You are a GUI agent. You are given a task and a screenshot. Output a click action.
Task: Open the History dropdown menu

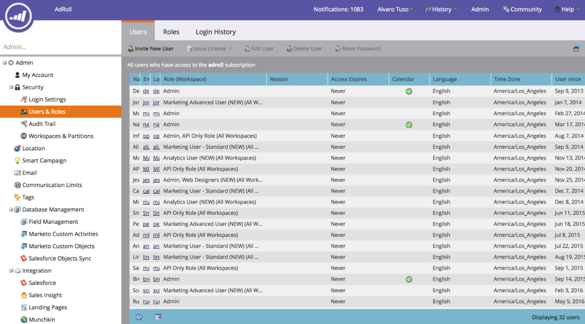441,9
